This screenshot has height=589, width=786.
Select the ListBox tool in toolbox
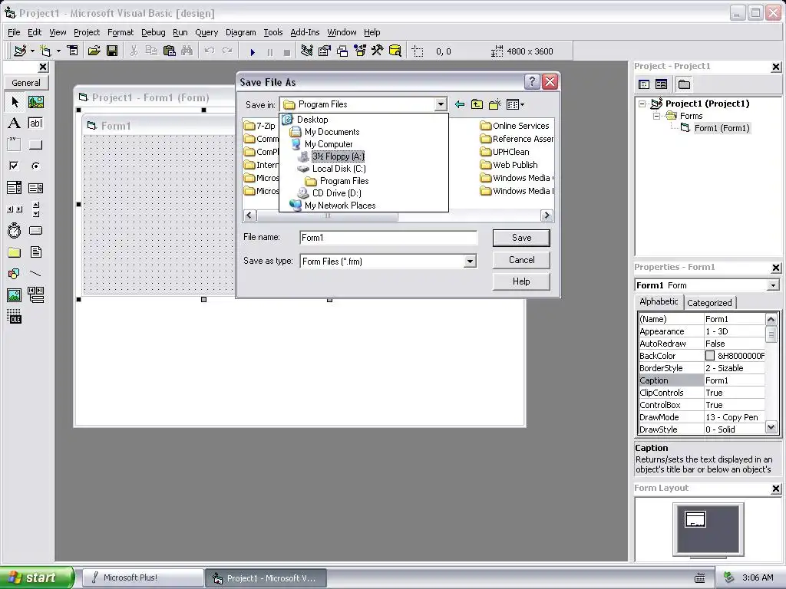(35, 188)
